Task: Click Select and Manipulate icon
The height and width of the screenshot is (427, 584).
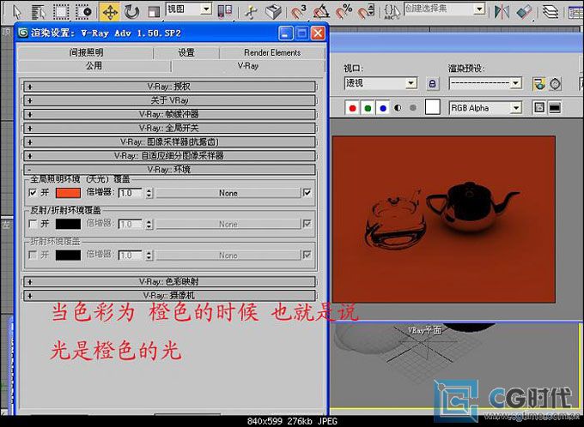Action: click(252, 11)
